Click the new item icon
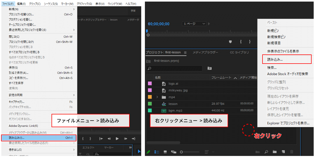 (x=283, y=152)
